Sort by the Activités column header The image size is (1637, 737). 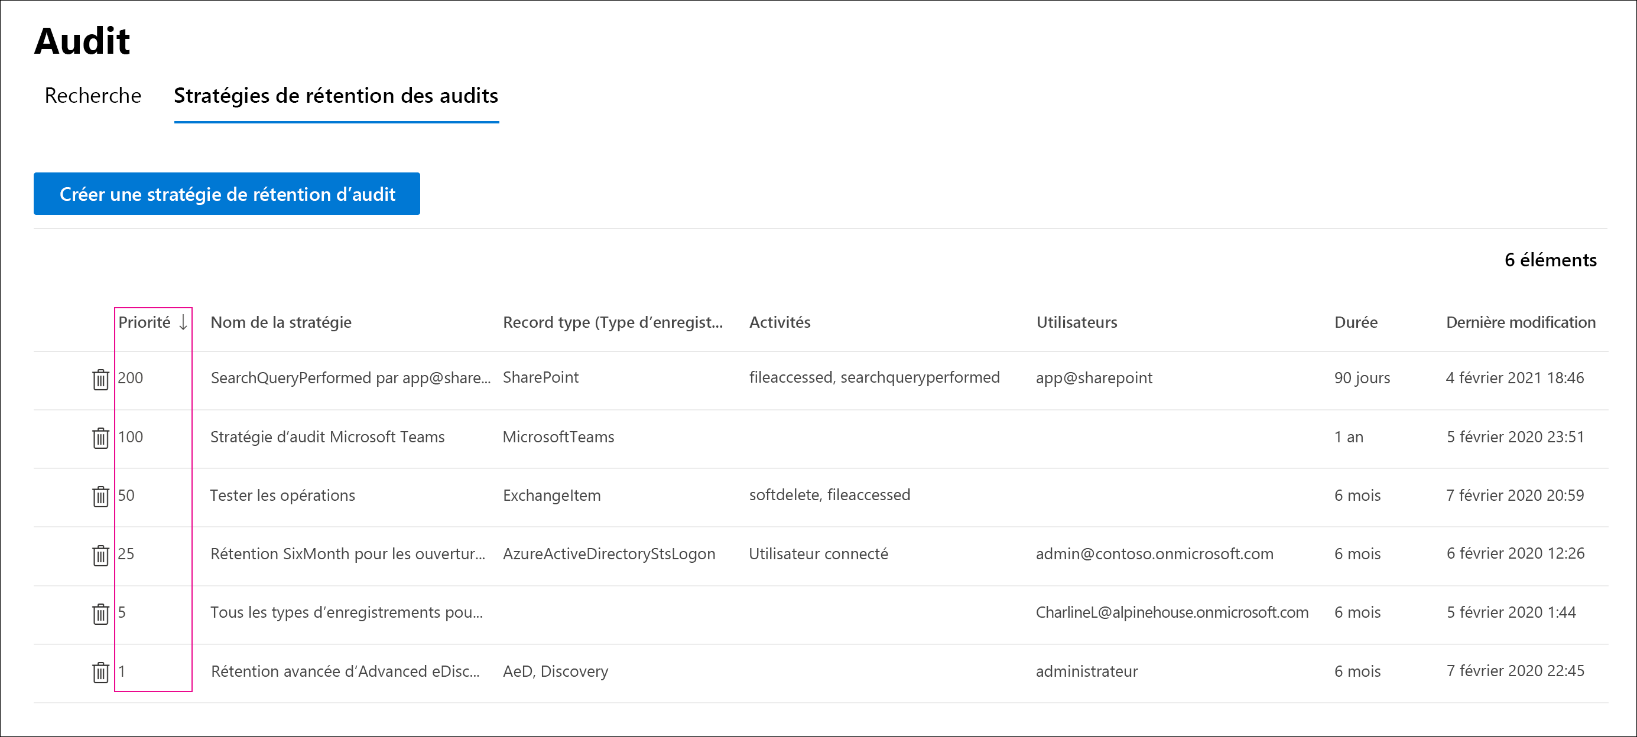[x=779, y=322]
